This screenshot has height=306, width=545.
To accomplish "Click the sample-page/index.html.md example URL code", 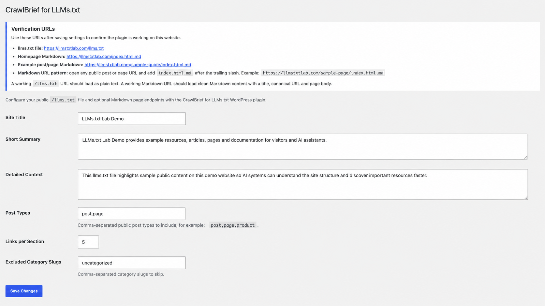I will click(323, 73).
